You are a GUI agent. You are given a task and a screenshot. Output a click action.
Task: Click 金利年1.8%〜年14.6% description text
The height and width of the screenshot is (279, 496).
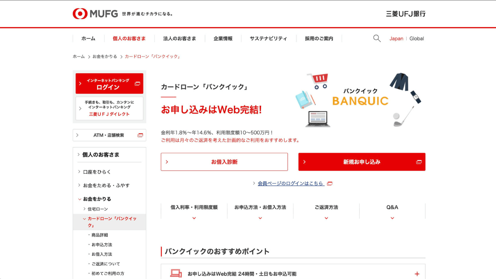tap(217, 133)
